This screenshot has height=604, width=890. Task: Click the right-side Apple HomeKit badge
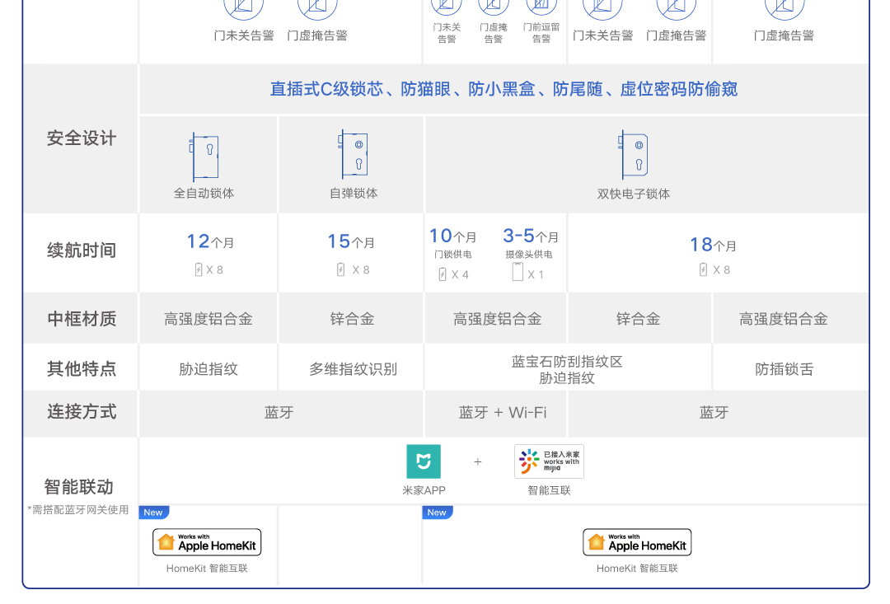(x=637, y=542)
